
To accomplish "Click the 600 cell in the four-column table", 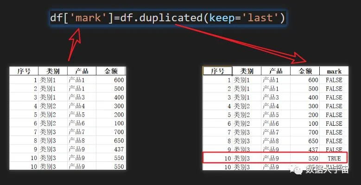I will click(x=111, y=80).
